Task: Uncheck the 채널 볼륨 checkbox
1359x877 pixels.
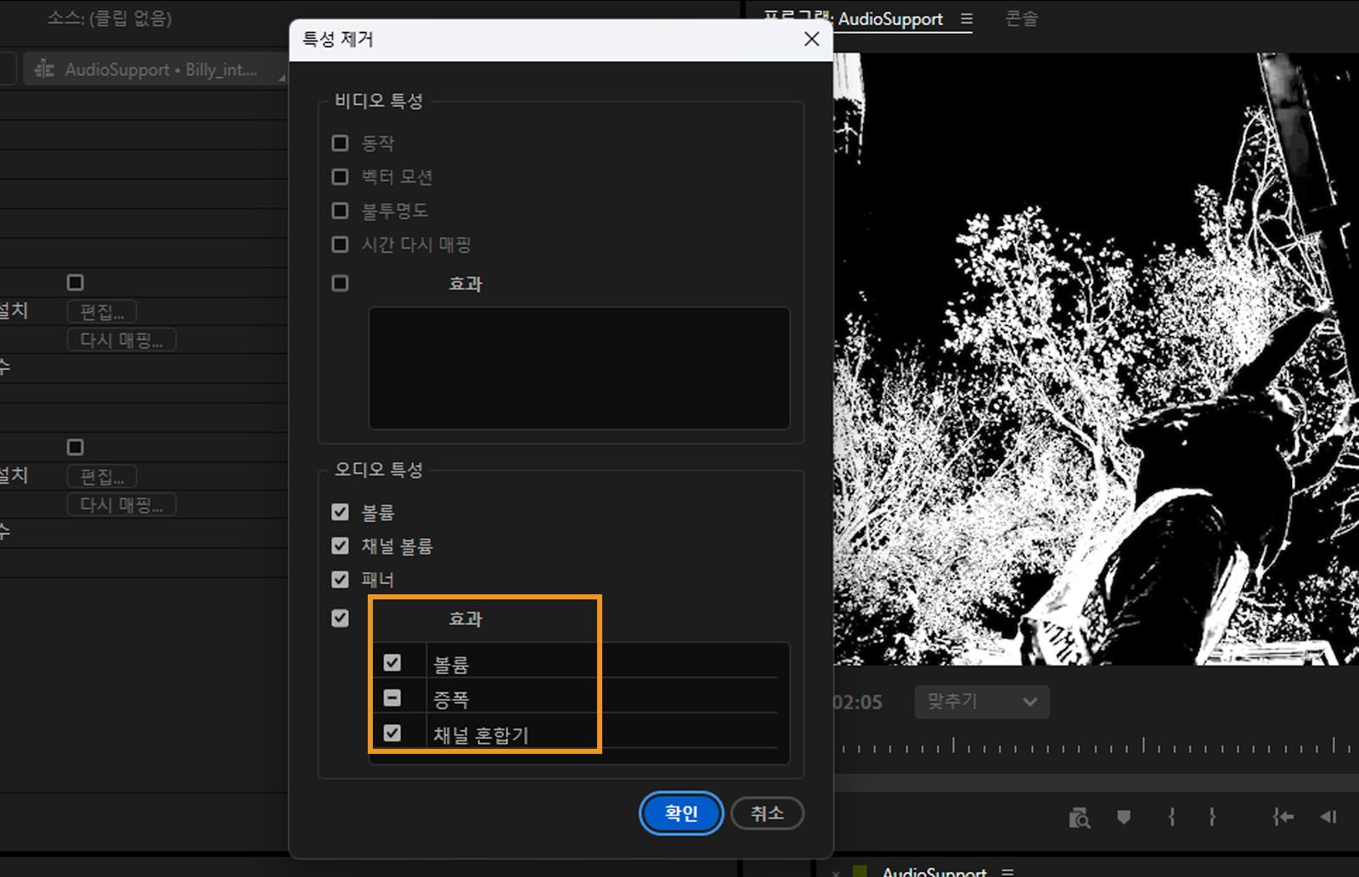Action: (x=340, y=546)
